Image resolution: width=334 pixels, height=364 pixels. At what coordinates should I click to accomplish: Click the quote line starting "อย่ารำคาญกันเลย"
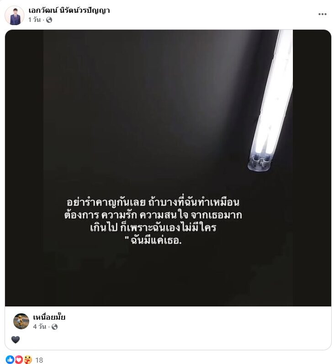tap(153, 202)
